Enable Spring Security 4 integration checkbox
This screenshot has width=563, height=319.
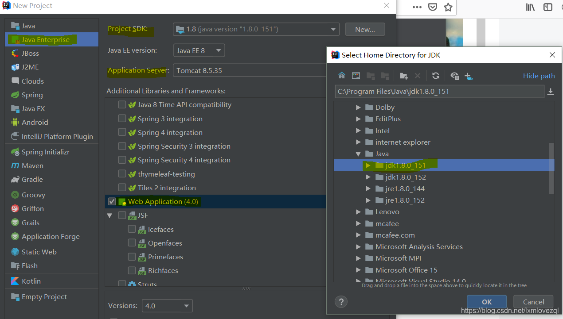click(x=122, y=160)
